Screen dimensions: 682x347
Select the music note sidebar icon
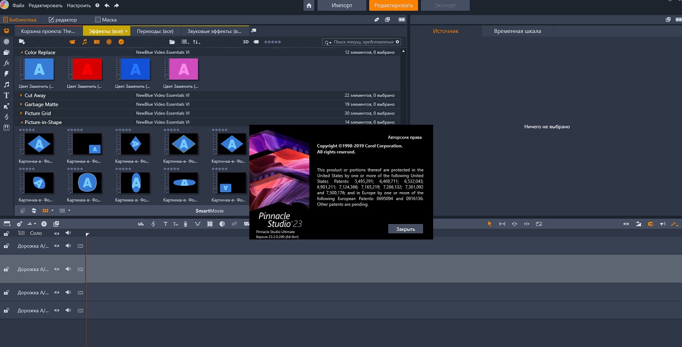tap(6, 85)
